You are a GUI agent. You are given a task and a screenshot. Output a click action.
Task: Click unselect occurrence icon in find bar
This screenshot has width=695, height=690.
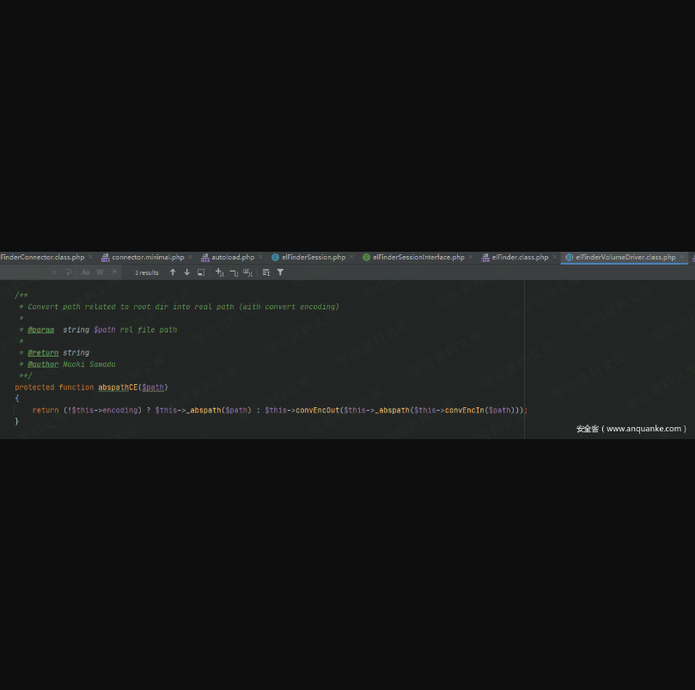[x=233, y=272]
